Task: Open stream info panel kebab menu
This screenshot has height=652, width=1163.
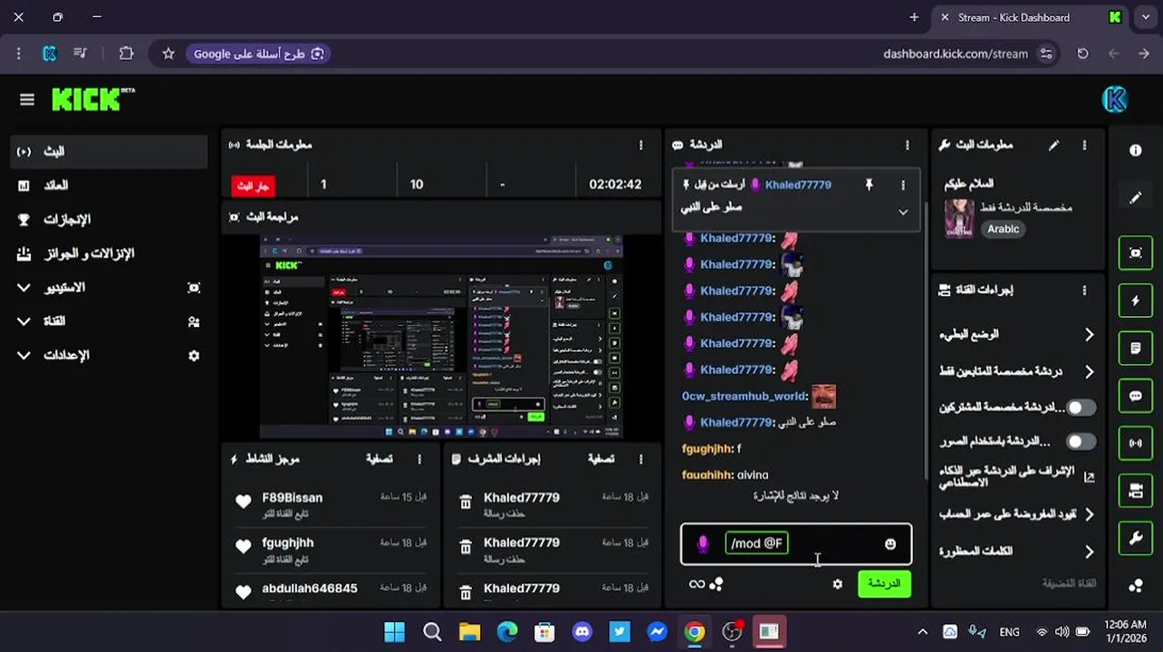Action: [x=1084, y=145]
